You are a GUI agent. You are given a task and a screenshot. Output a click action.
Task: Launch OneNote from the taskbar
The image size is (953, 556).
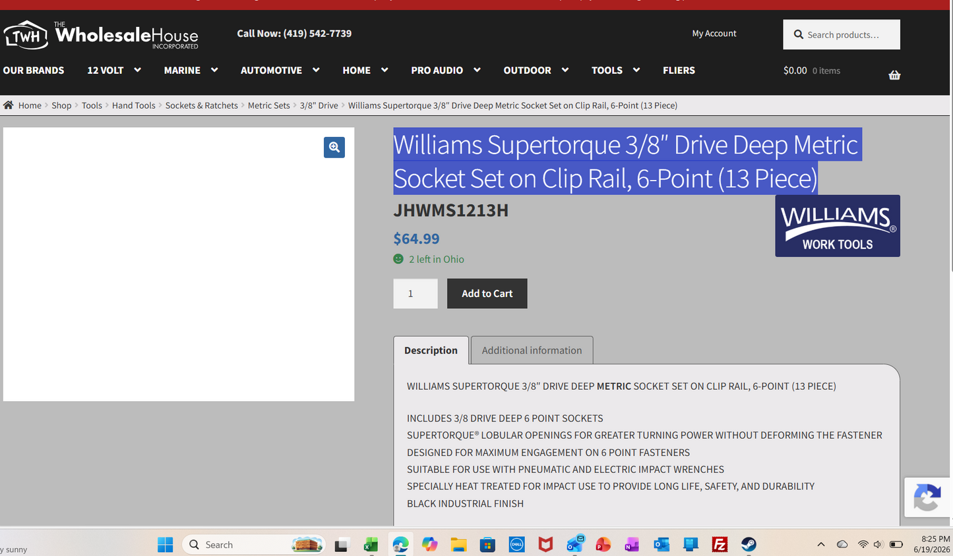click(x=632, y=545)
